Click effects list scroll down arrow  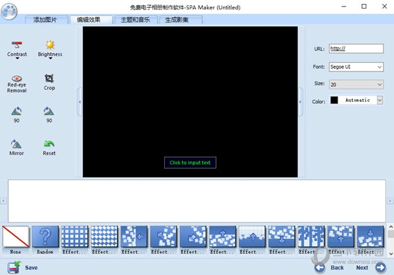pyautogui.click(x=391, y=253)
